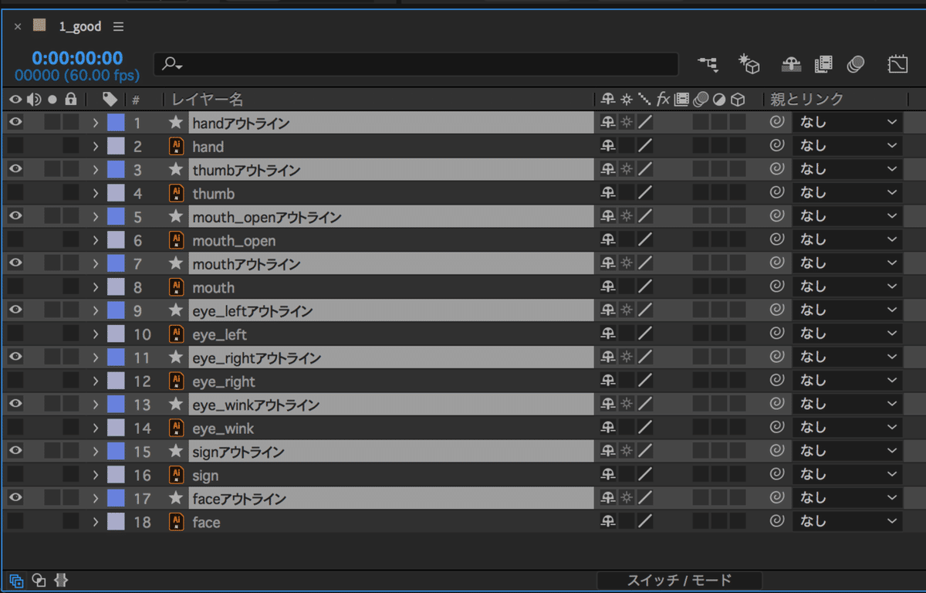Click the pick whip for mouth_open layer
The height and width of the screenshot is (593, 926).
pyautogui.click(x=777, y=240)
